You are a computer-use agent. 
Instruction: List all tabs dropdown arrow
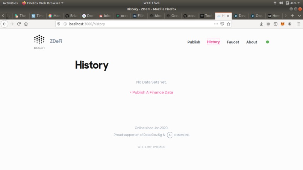tap(299, 16)
